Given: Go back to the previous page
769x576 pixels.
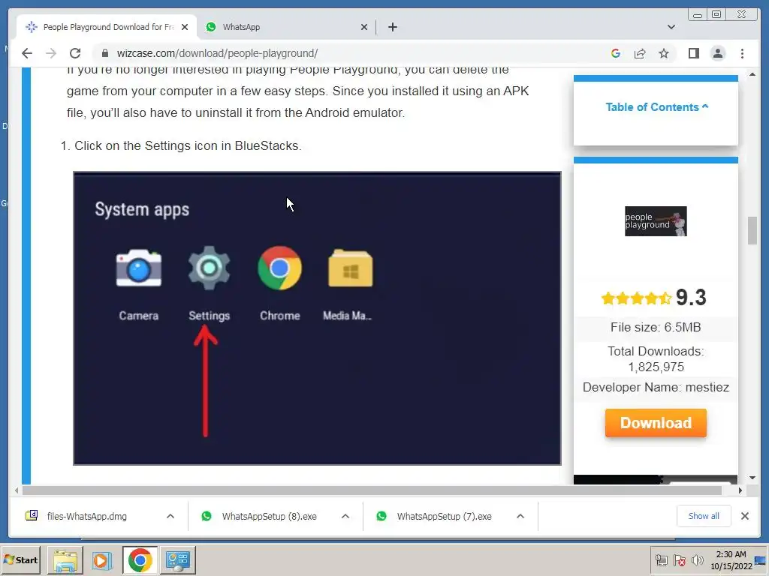Looking at the screenshot, I should (x=27, y=53).
